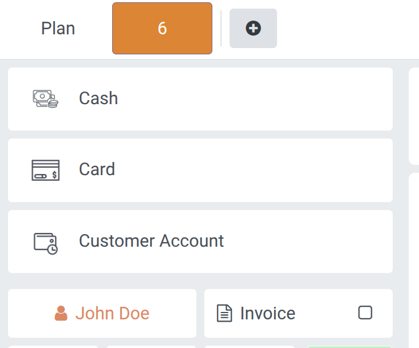Screen dimensions: 419x348
Task: Click the lower white panel at right edge
Action: click(x=414, y=258)
